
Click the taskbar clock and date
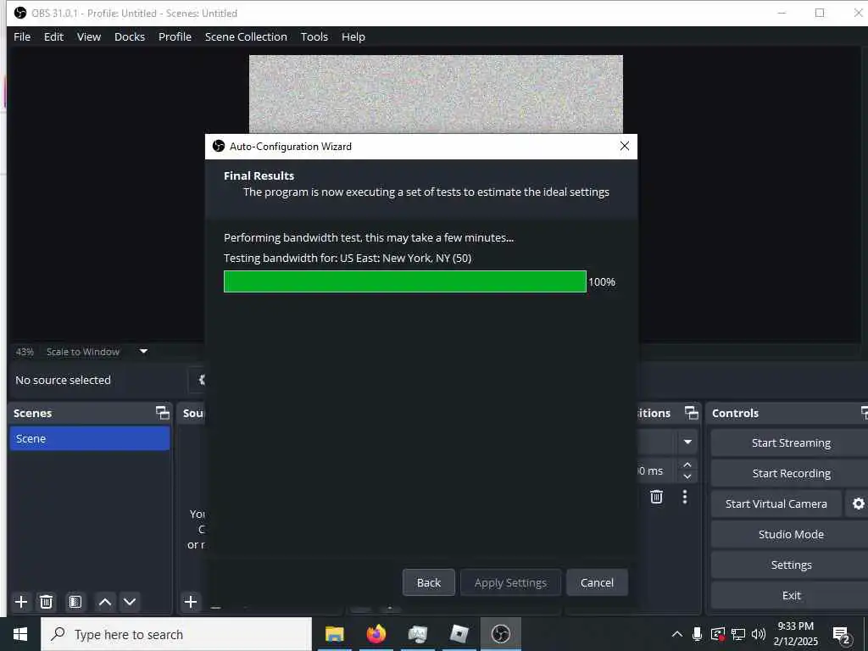(795, 634)
